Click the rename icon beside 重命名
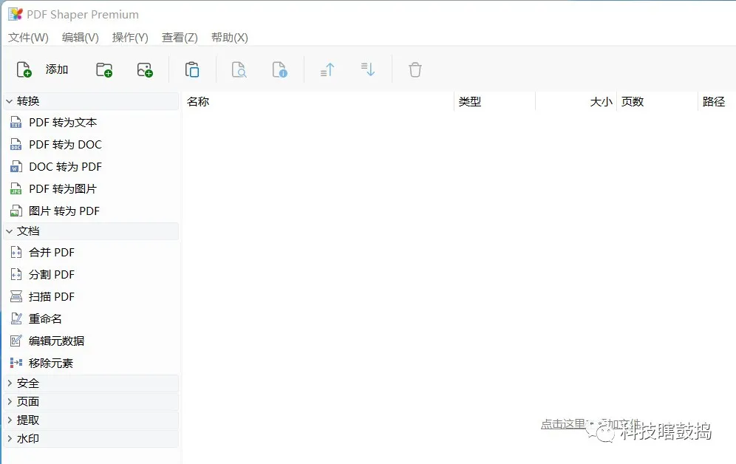This screenshot has height=464, width=736. coord(16,318)
